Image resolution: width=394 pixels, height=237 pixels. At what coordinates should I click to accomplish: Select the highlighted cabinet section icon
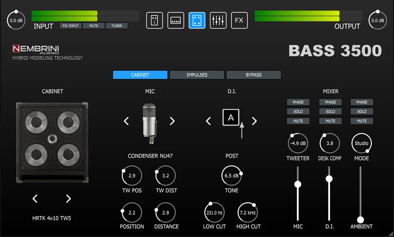tap(197, 20)
